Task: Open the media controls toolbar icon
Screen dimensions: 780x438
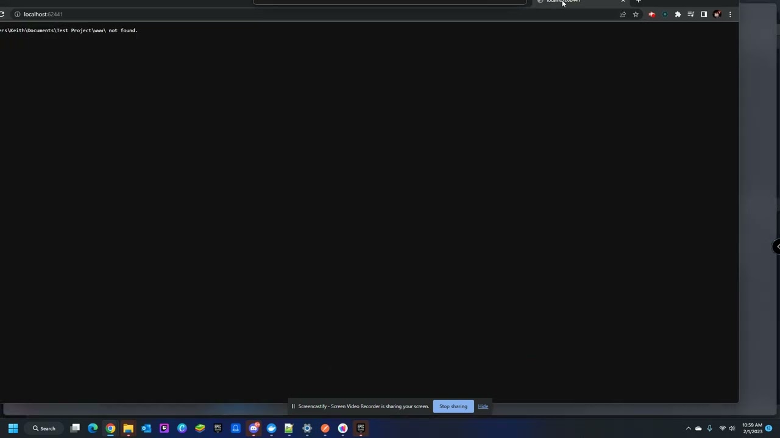Action: coord(691,14)
